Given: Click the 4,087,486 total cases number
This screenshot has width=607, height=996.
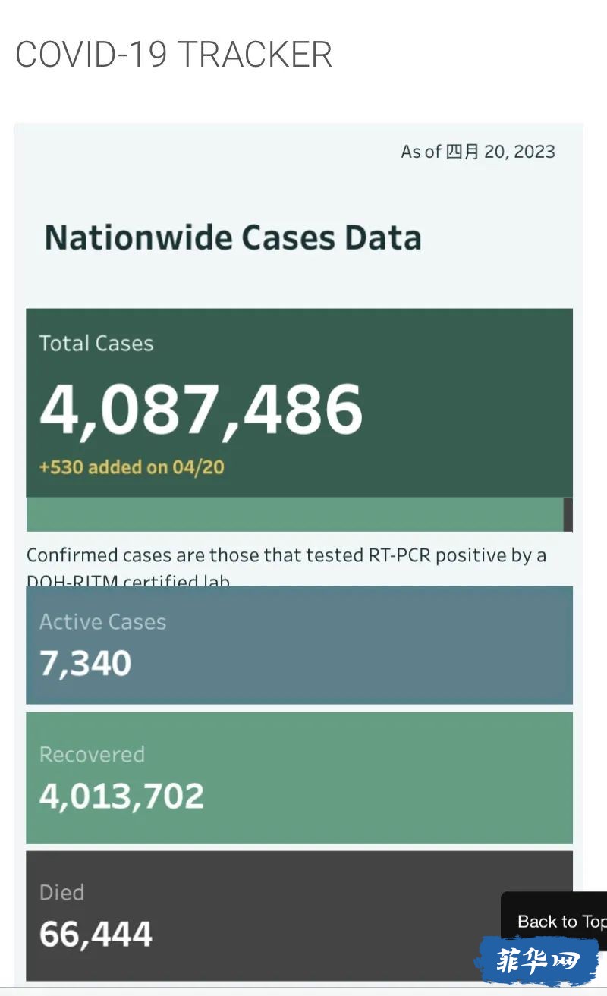Looking at the screenshot, I should pyautogui.click(x=201, y=410).
